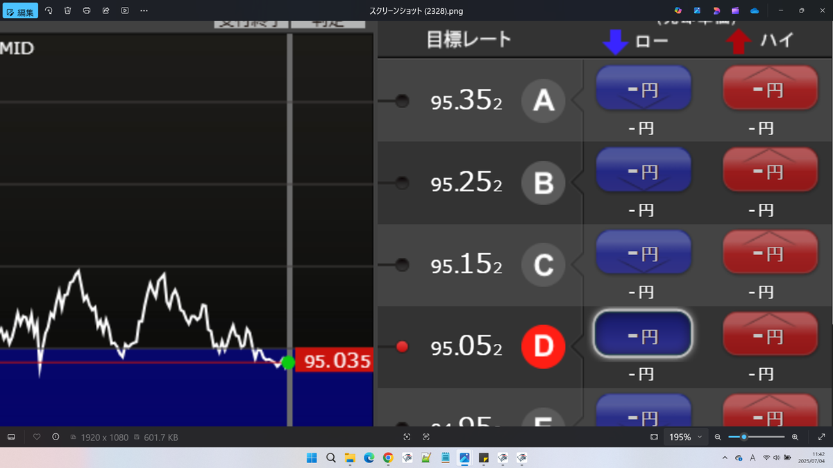Launch Microsoft Edge from the taskbar
Image resolution: width=833 pixels, height=468 pixels.
369,458
